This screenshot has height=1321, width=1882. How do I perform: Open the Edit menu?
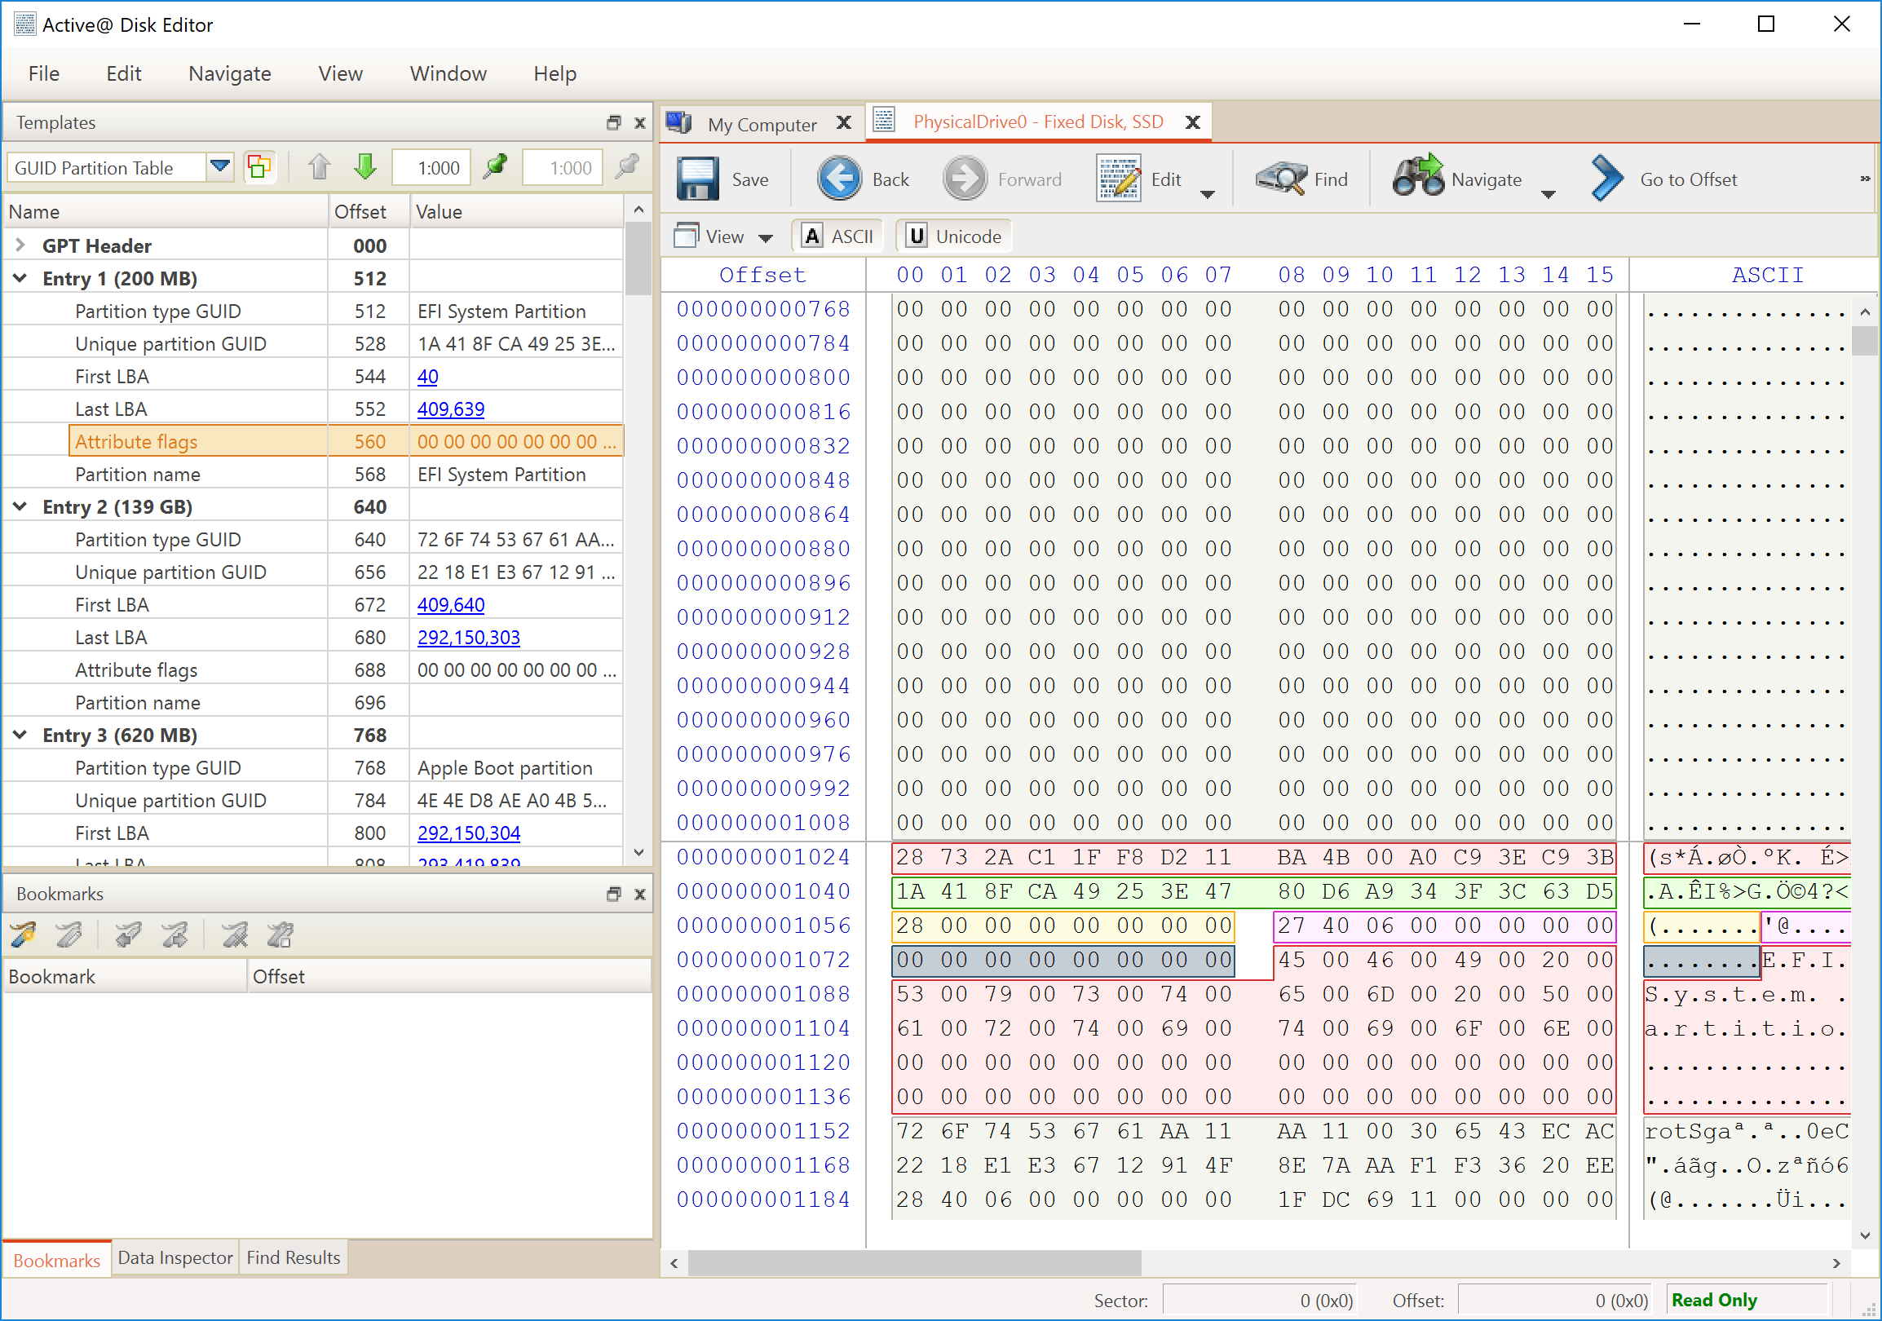124,73
